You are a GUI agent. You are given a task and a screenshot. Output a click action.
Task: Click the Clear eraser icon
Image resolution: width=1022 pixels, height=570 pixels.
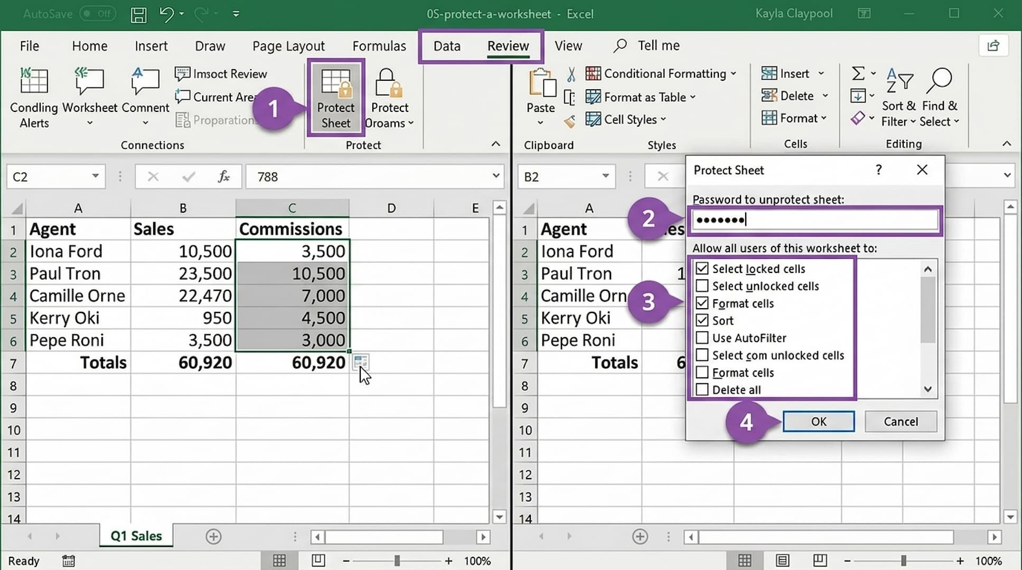858,118
